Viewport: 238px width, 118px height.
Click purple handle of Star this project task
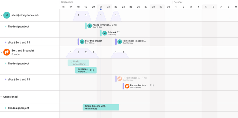[x=78, y=41]
